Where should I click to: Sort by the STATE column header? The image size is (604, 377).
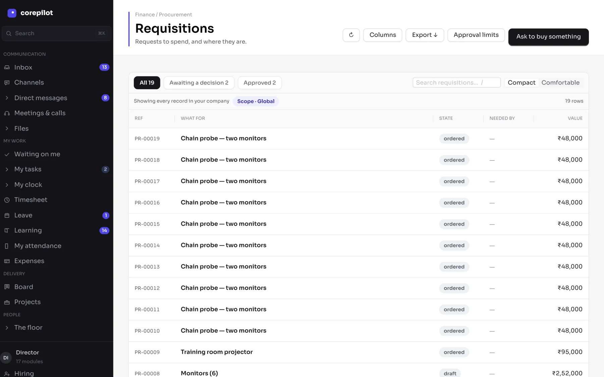tap(446, 118)
